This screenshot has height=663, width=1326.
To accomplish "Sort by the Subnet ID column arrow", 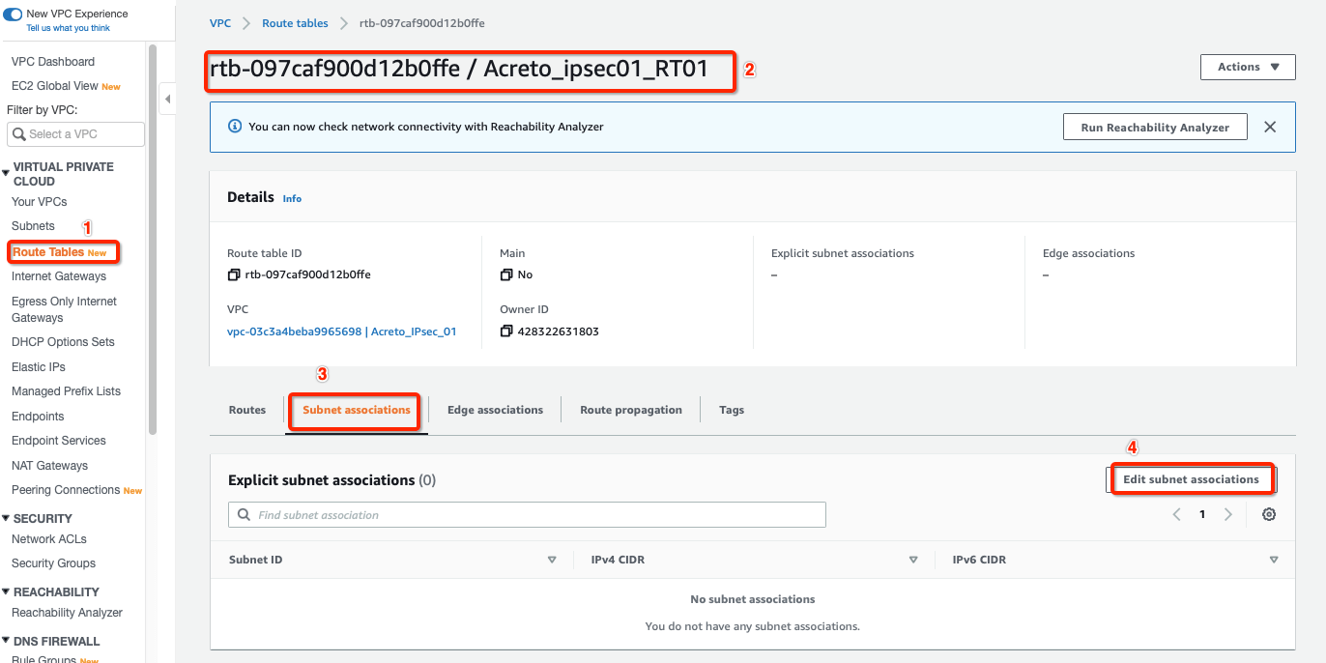I will point(552,560).
